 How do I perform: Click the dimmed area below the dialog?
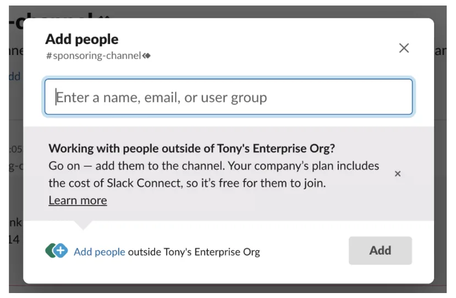(228, 289)
